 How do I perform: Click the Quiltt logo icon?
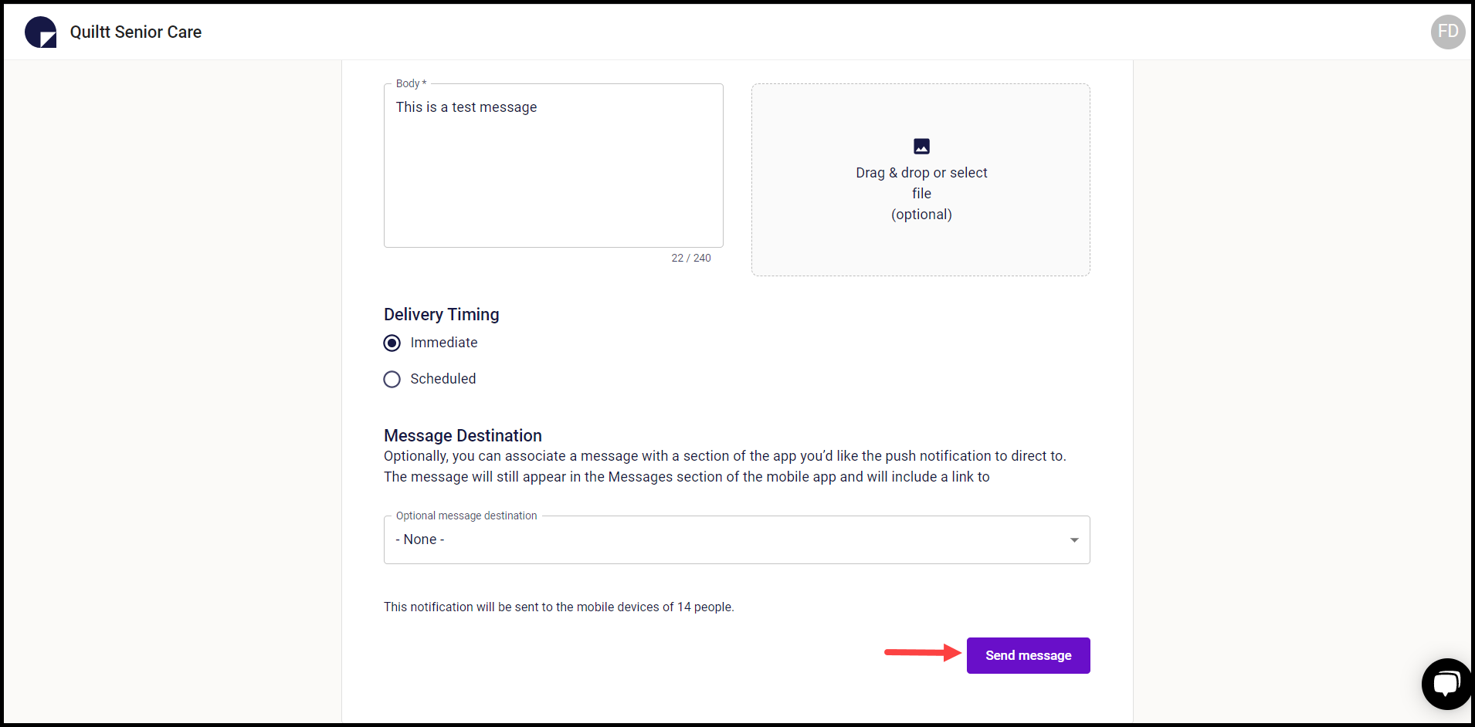click(40, 32)
